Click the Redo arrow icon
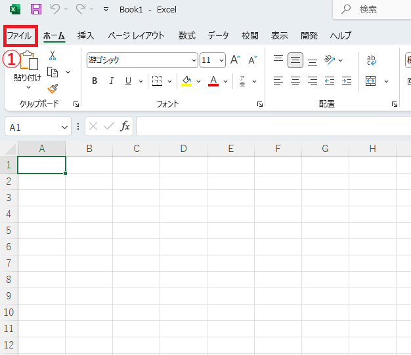The width and height of the screenshot is (411, 355). point(81,9)
